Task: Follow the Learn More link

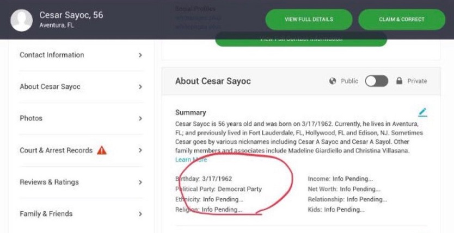Action: coord(191,159)
